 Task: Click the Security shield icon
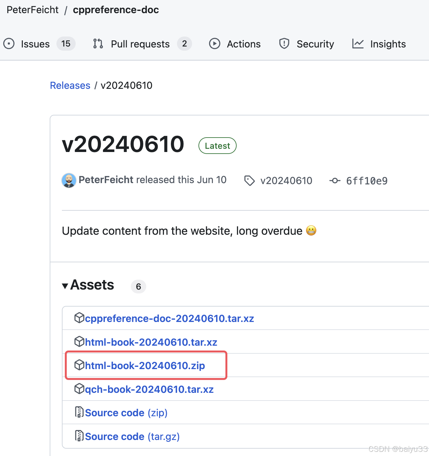click(284, 44)
